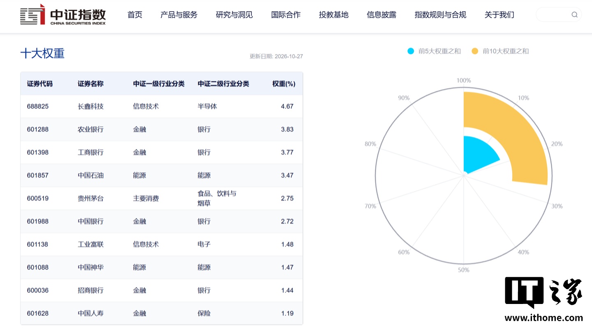Select security code 601857
592x329 pixels.
click(x=38, y=175)
